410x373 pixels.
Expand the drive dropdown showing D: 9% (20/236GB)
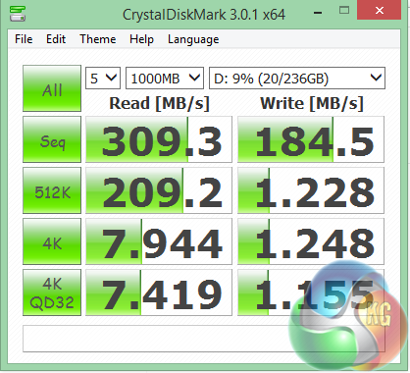pos(297,79)
